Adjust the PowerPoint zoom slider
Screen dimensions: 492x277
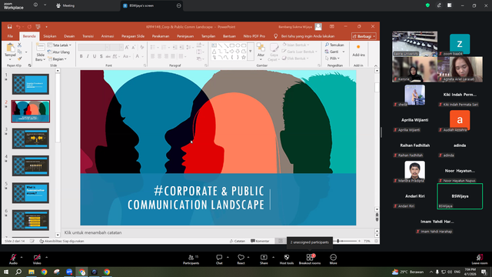click(x=338, y=241)
